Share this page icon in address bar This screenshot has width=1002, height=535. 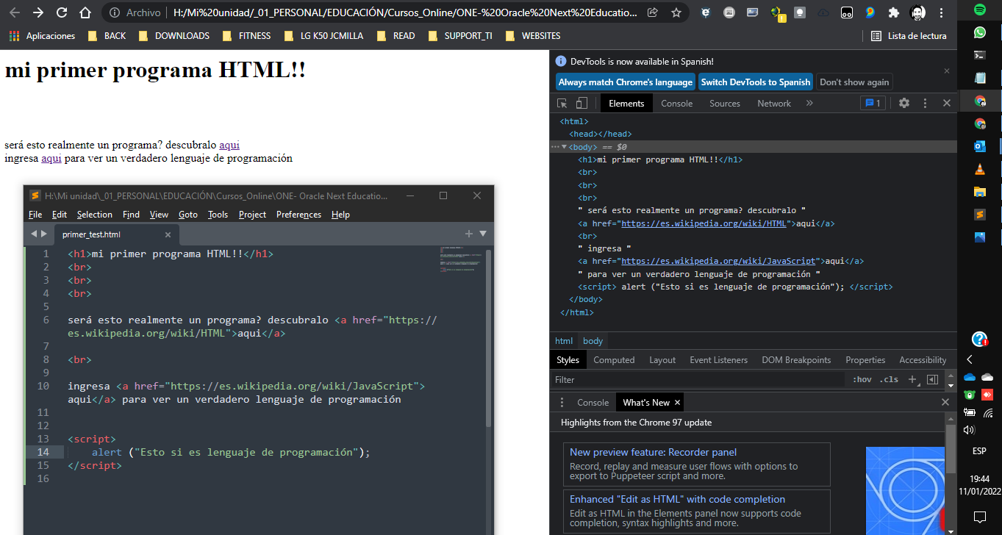(653, 12)
